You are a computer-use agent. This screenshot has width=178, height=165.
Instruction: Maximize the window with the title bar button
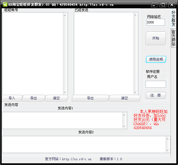(163, 5)
